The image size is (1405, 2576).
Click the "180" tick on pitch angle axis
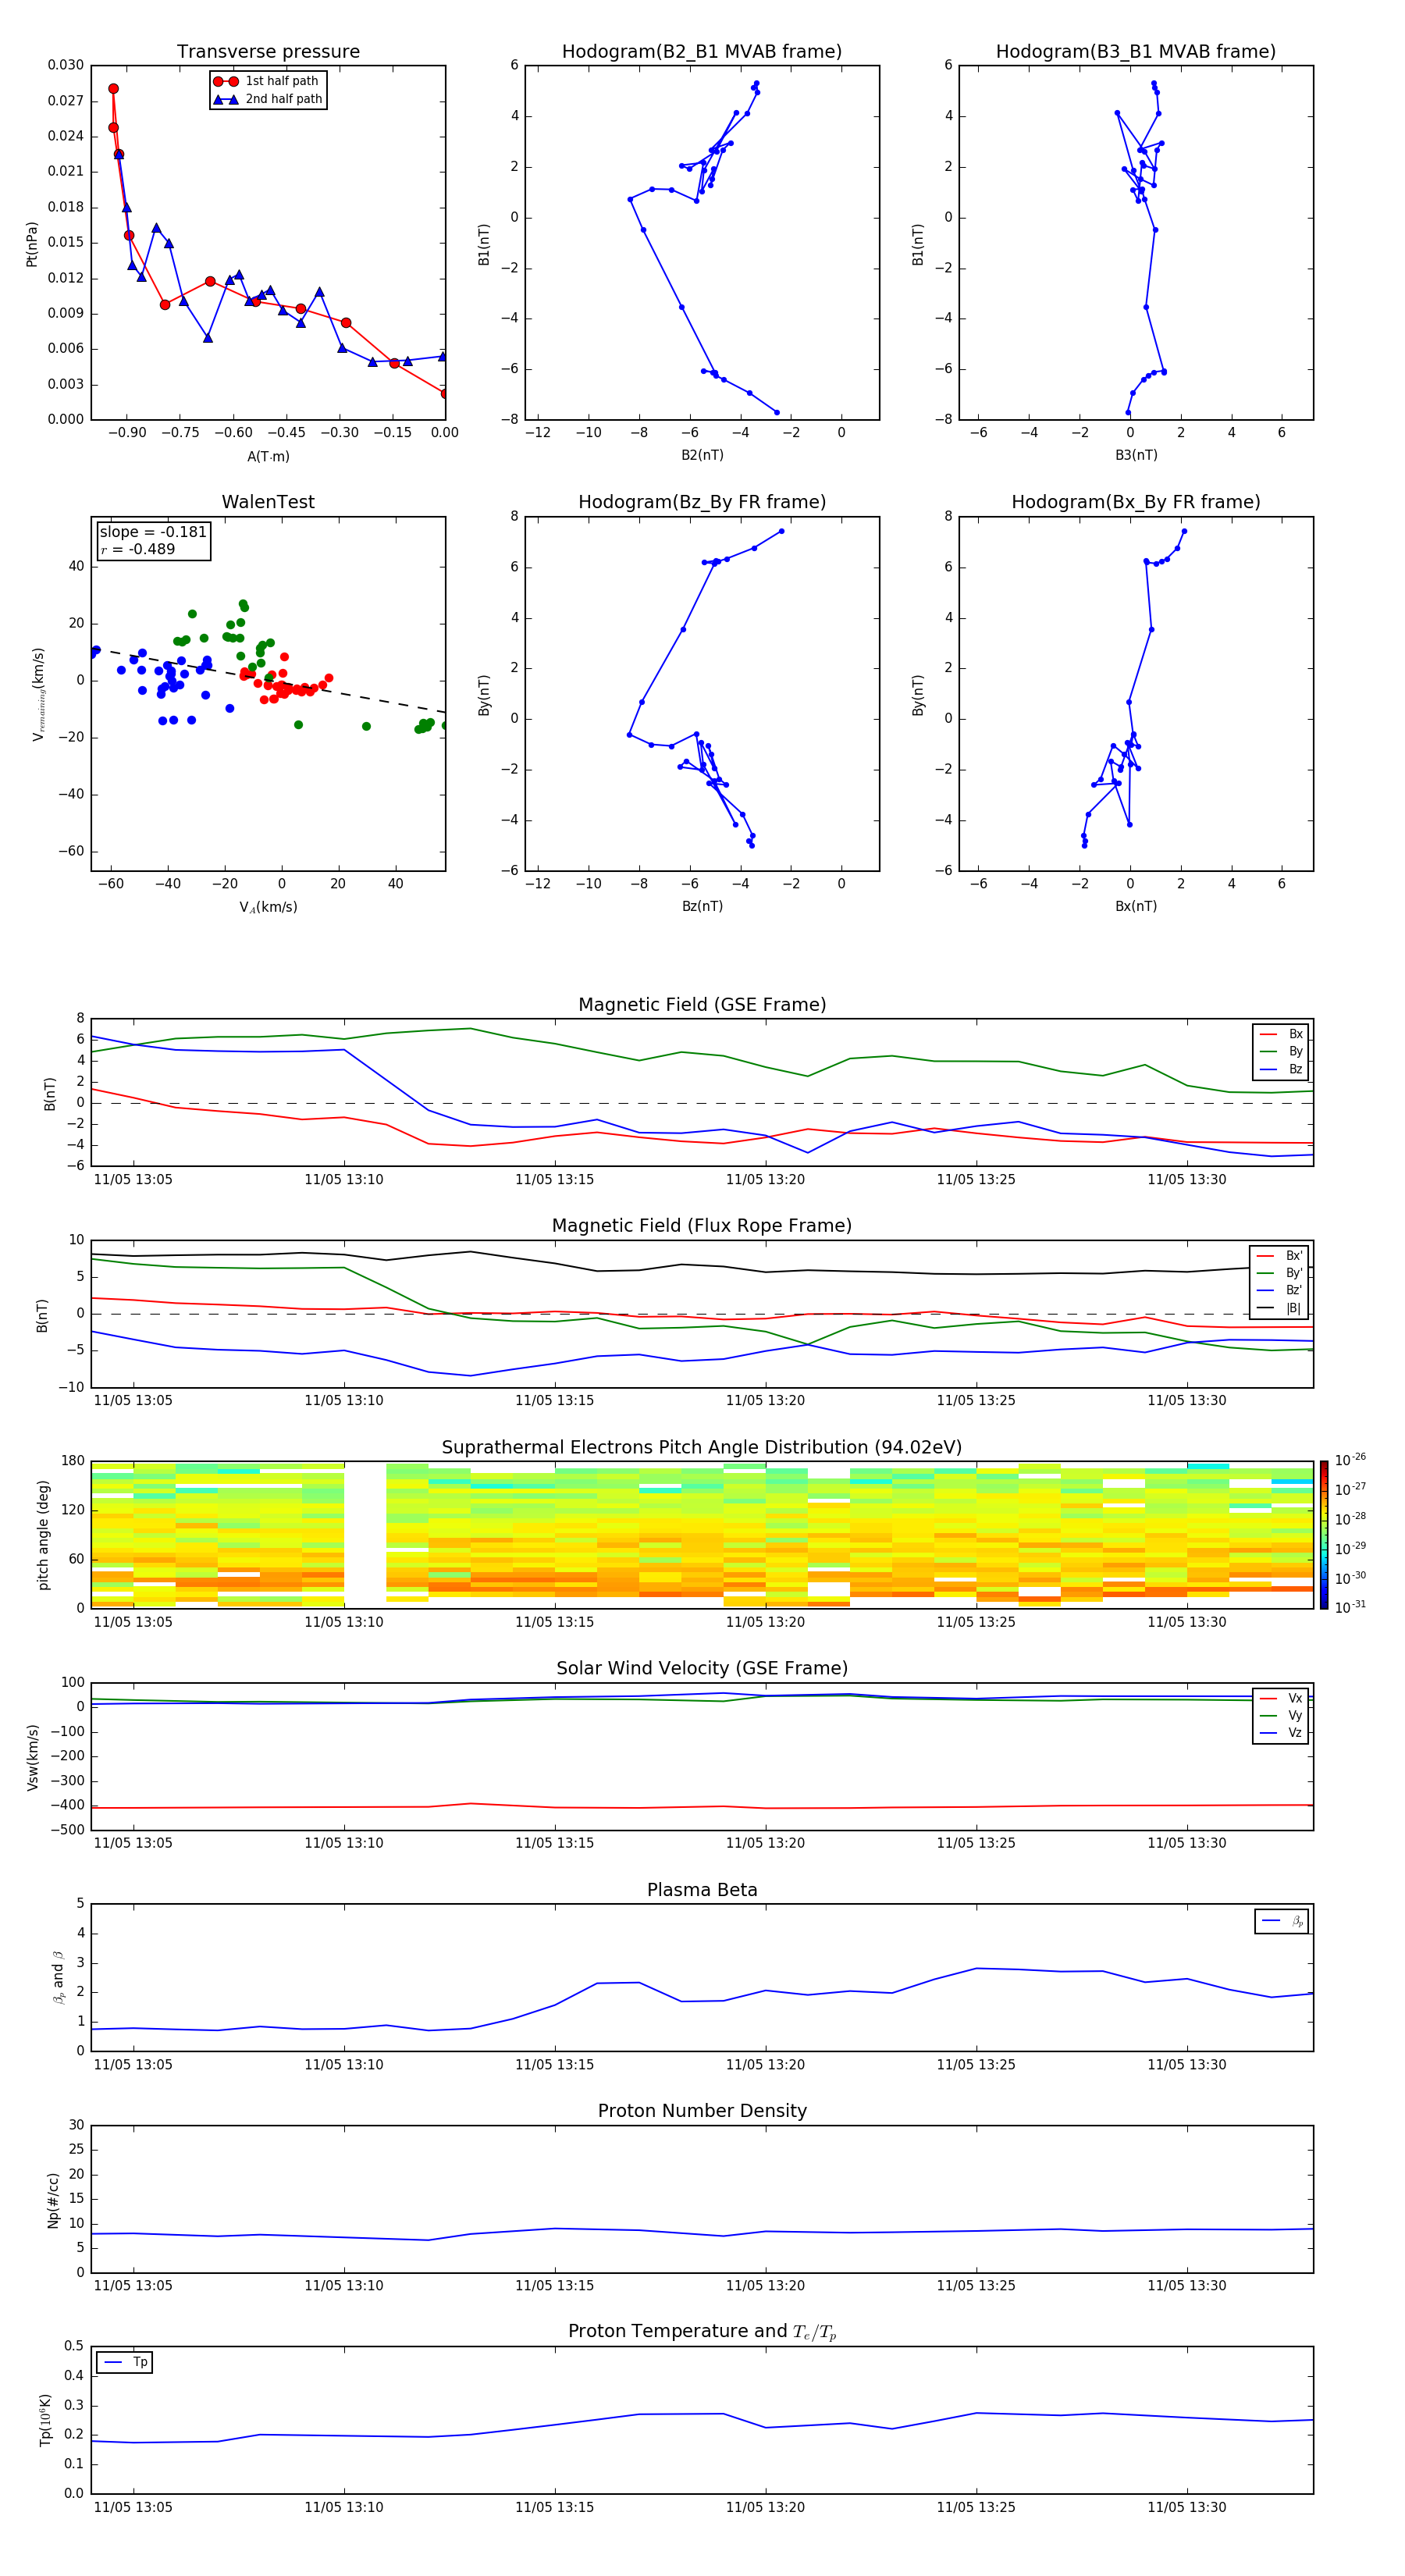pos(73,1461)
